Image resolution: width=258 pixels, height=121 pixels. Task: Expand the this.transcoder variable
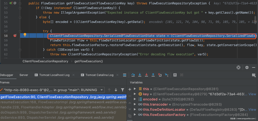(135, 104)
